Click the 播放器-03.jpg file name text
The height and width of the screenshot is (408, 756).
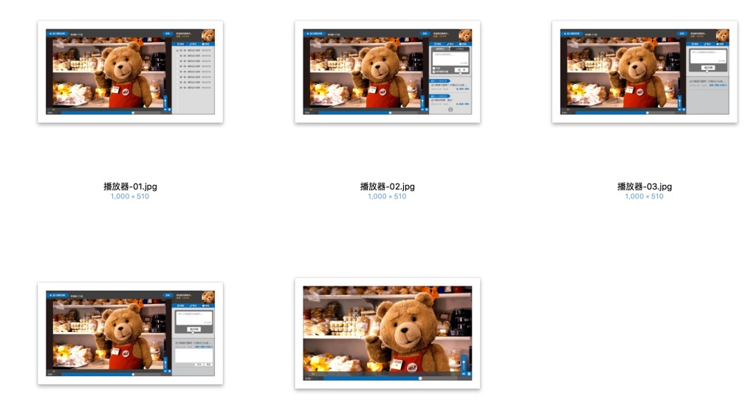tap(644, 187)
